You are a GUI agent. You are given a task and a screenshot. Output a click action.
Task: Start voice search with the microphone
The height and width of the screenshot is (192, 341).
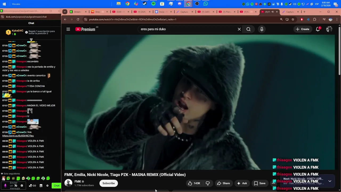262,29
